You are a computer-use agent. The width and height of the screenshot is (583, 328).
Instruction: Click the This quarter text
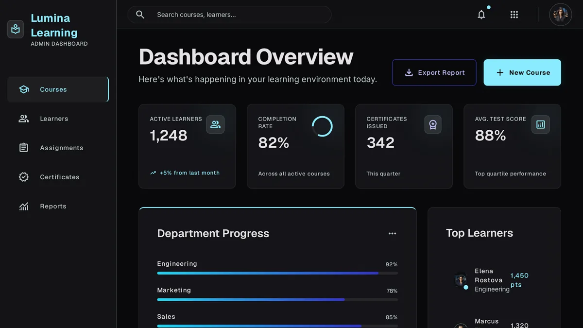click(x=383, y=173)
